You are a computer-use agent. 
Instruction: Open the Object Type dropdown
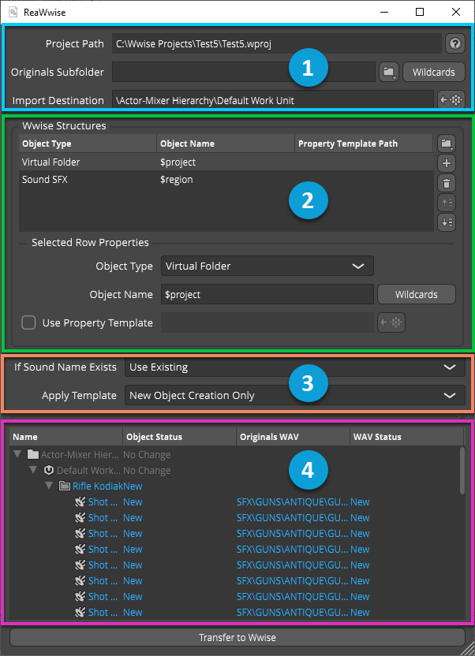[267, 266]
